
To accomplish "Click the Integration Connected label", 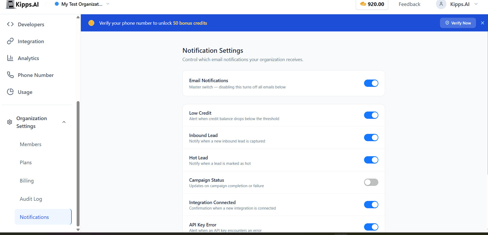I will (x=212, y=203).
